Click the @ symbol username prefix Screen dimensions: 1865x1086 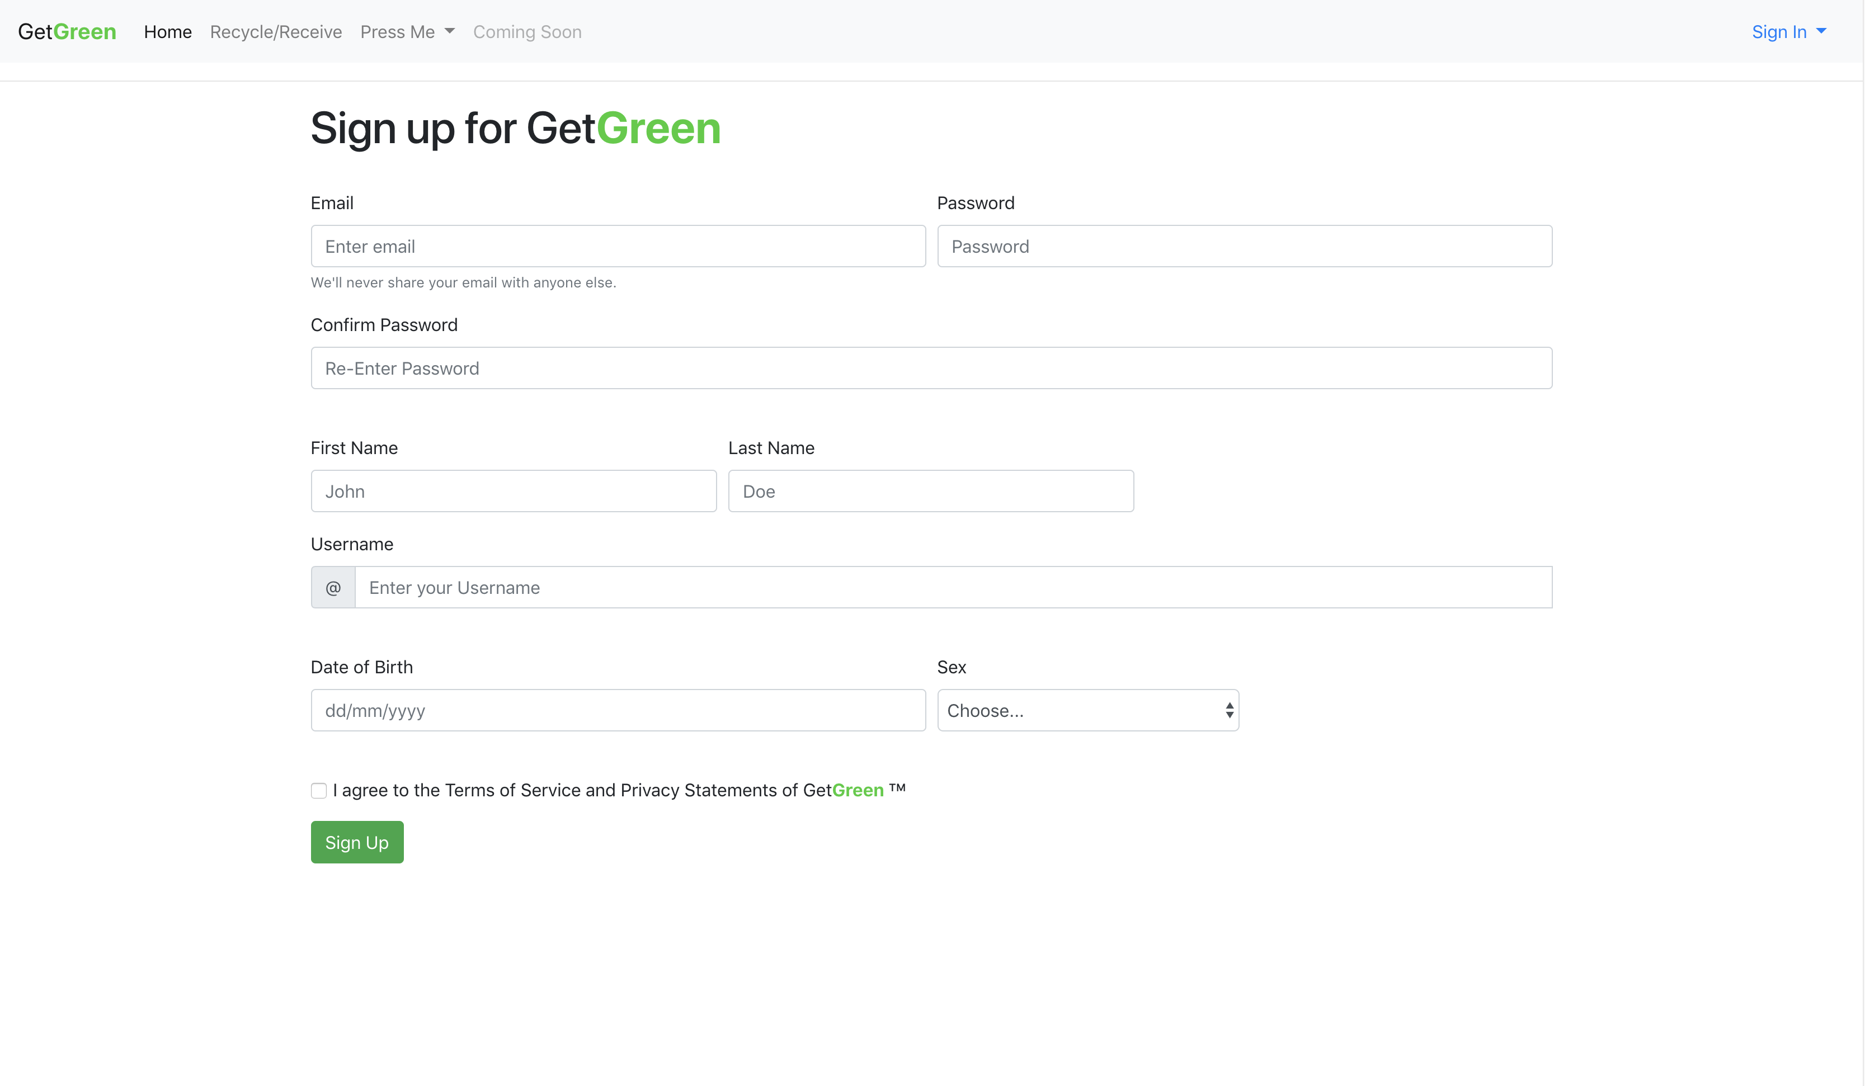pyautogui.click(x=333, y=587)
